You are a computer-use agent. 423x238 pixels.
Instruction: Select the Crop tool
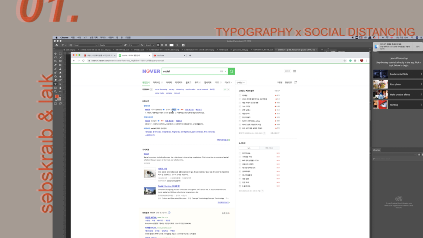pyautogui.click(x=55, y=61)
